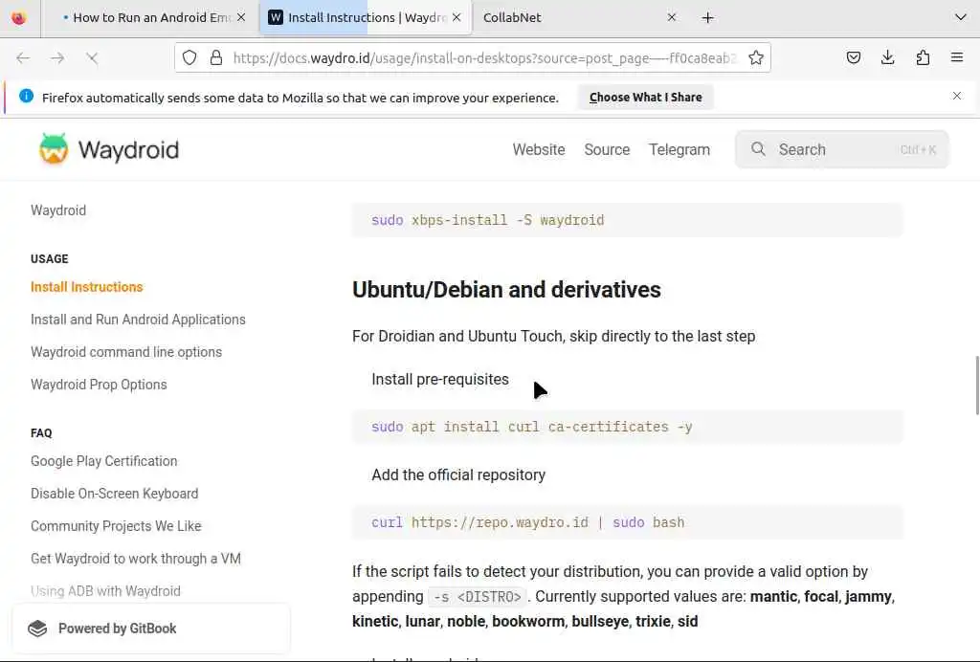Switch to 'How to Run an Android Emu' tab
The width and height of the screenshot is (980, 662).
(x=150, y=17)
